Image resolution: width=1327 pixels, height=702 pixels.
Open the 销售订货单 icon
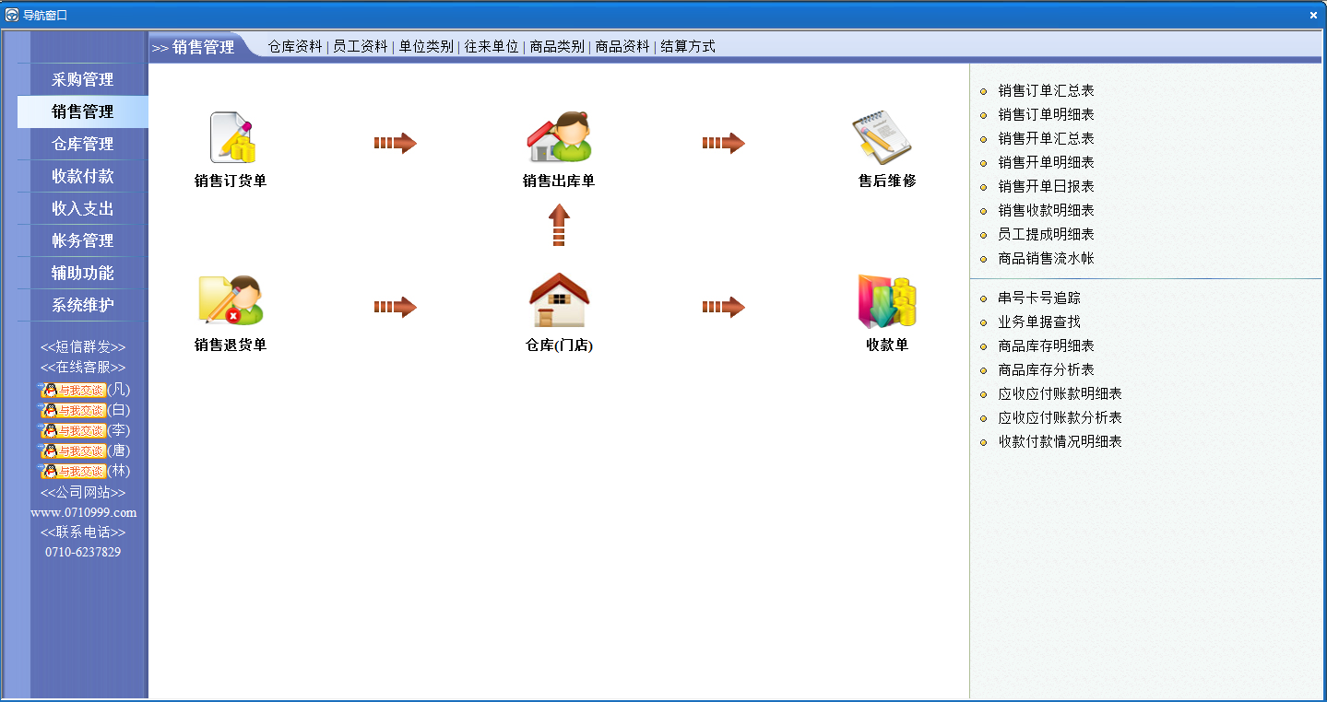point(231,138)
